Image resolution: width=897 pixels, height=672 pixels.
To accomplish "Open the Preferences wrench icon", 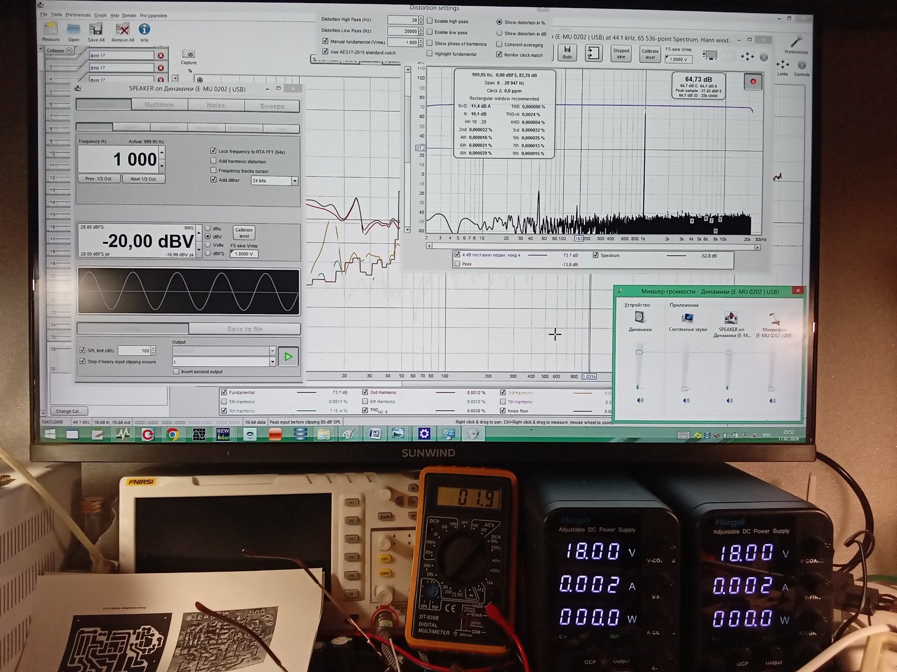I will (x=796, y=43).
